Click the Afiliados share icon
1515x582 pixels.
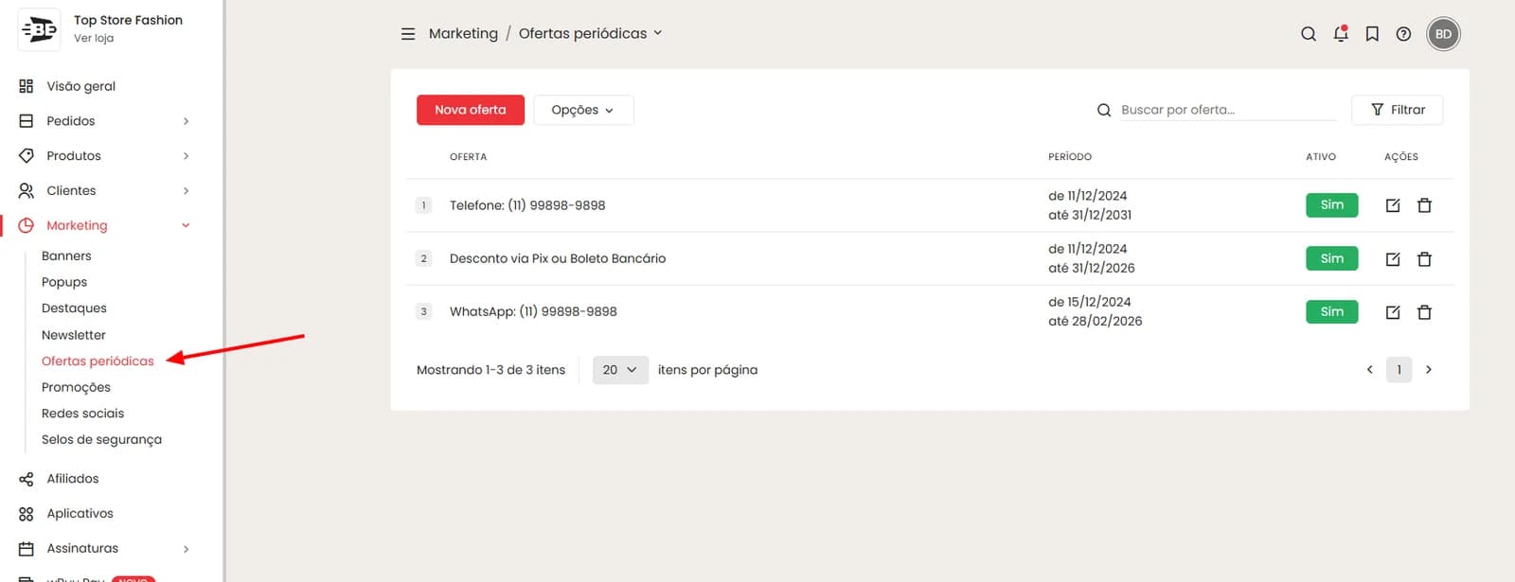pos(27,479)
